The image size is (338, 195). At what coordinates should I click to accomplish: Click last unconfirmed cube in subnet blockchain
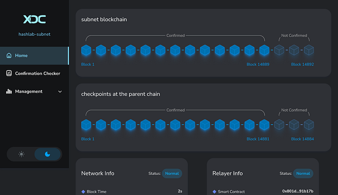309,50
